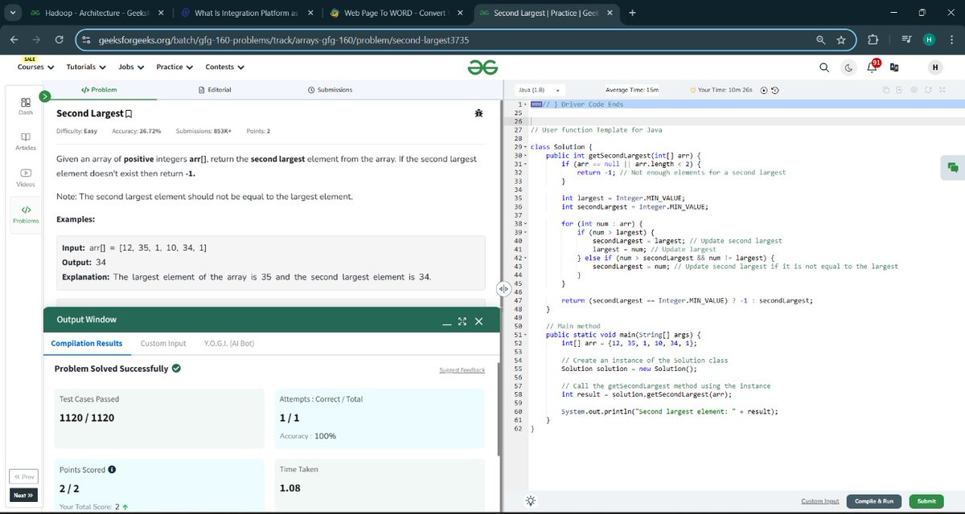The height and width of the screenshot is (514, 965).
Task: Open Articles in the left sidebar
Action: pos(26,142)
